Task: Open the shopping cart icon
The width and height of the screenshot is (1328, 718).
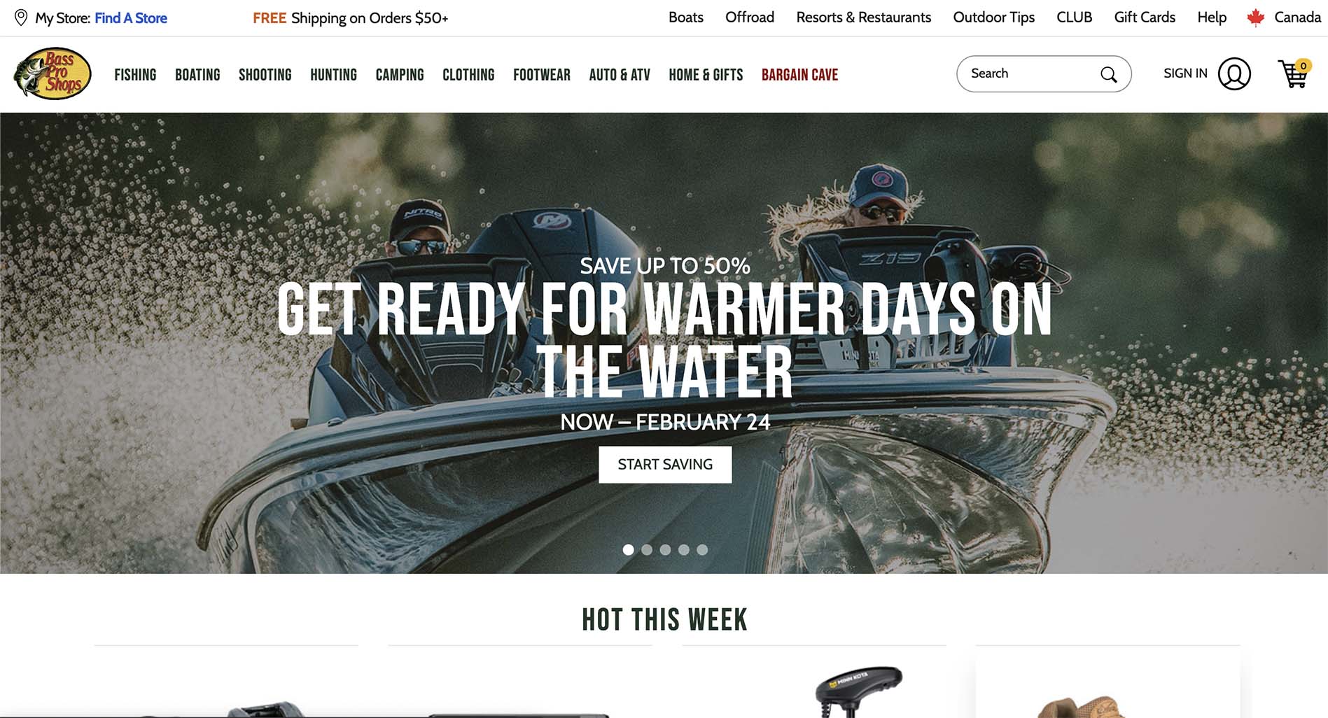Action: click(1294, 73)
